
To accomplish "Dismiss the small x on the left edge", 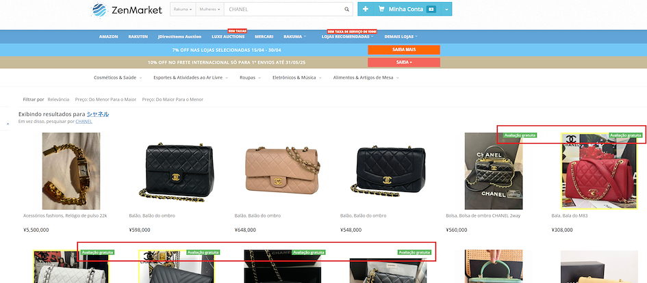I will (8, 124).
